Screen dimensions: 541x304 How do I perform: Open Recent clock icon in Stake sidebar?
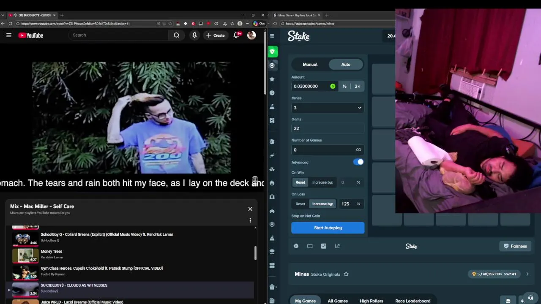[272, 93]
